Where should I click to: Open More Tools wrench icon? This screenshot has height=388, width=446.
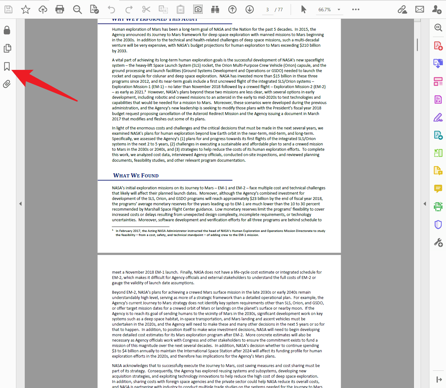point(438,242)
